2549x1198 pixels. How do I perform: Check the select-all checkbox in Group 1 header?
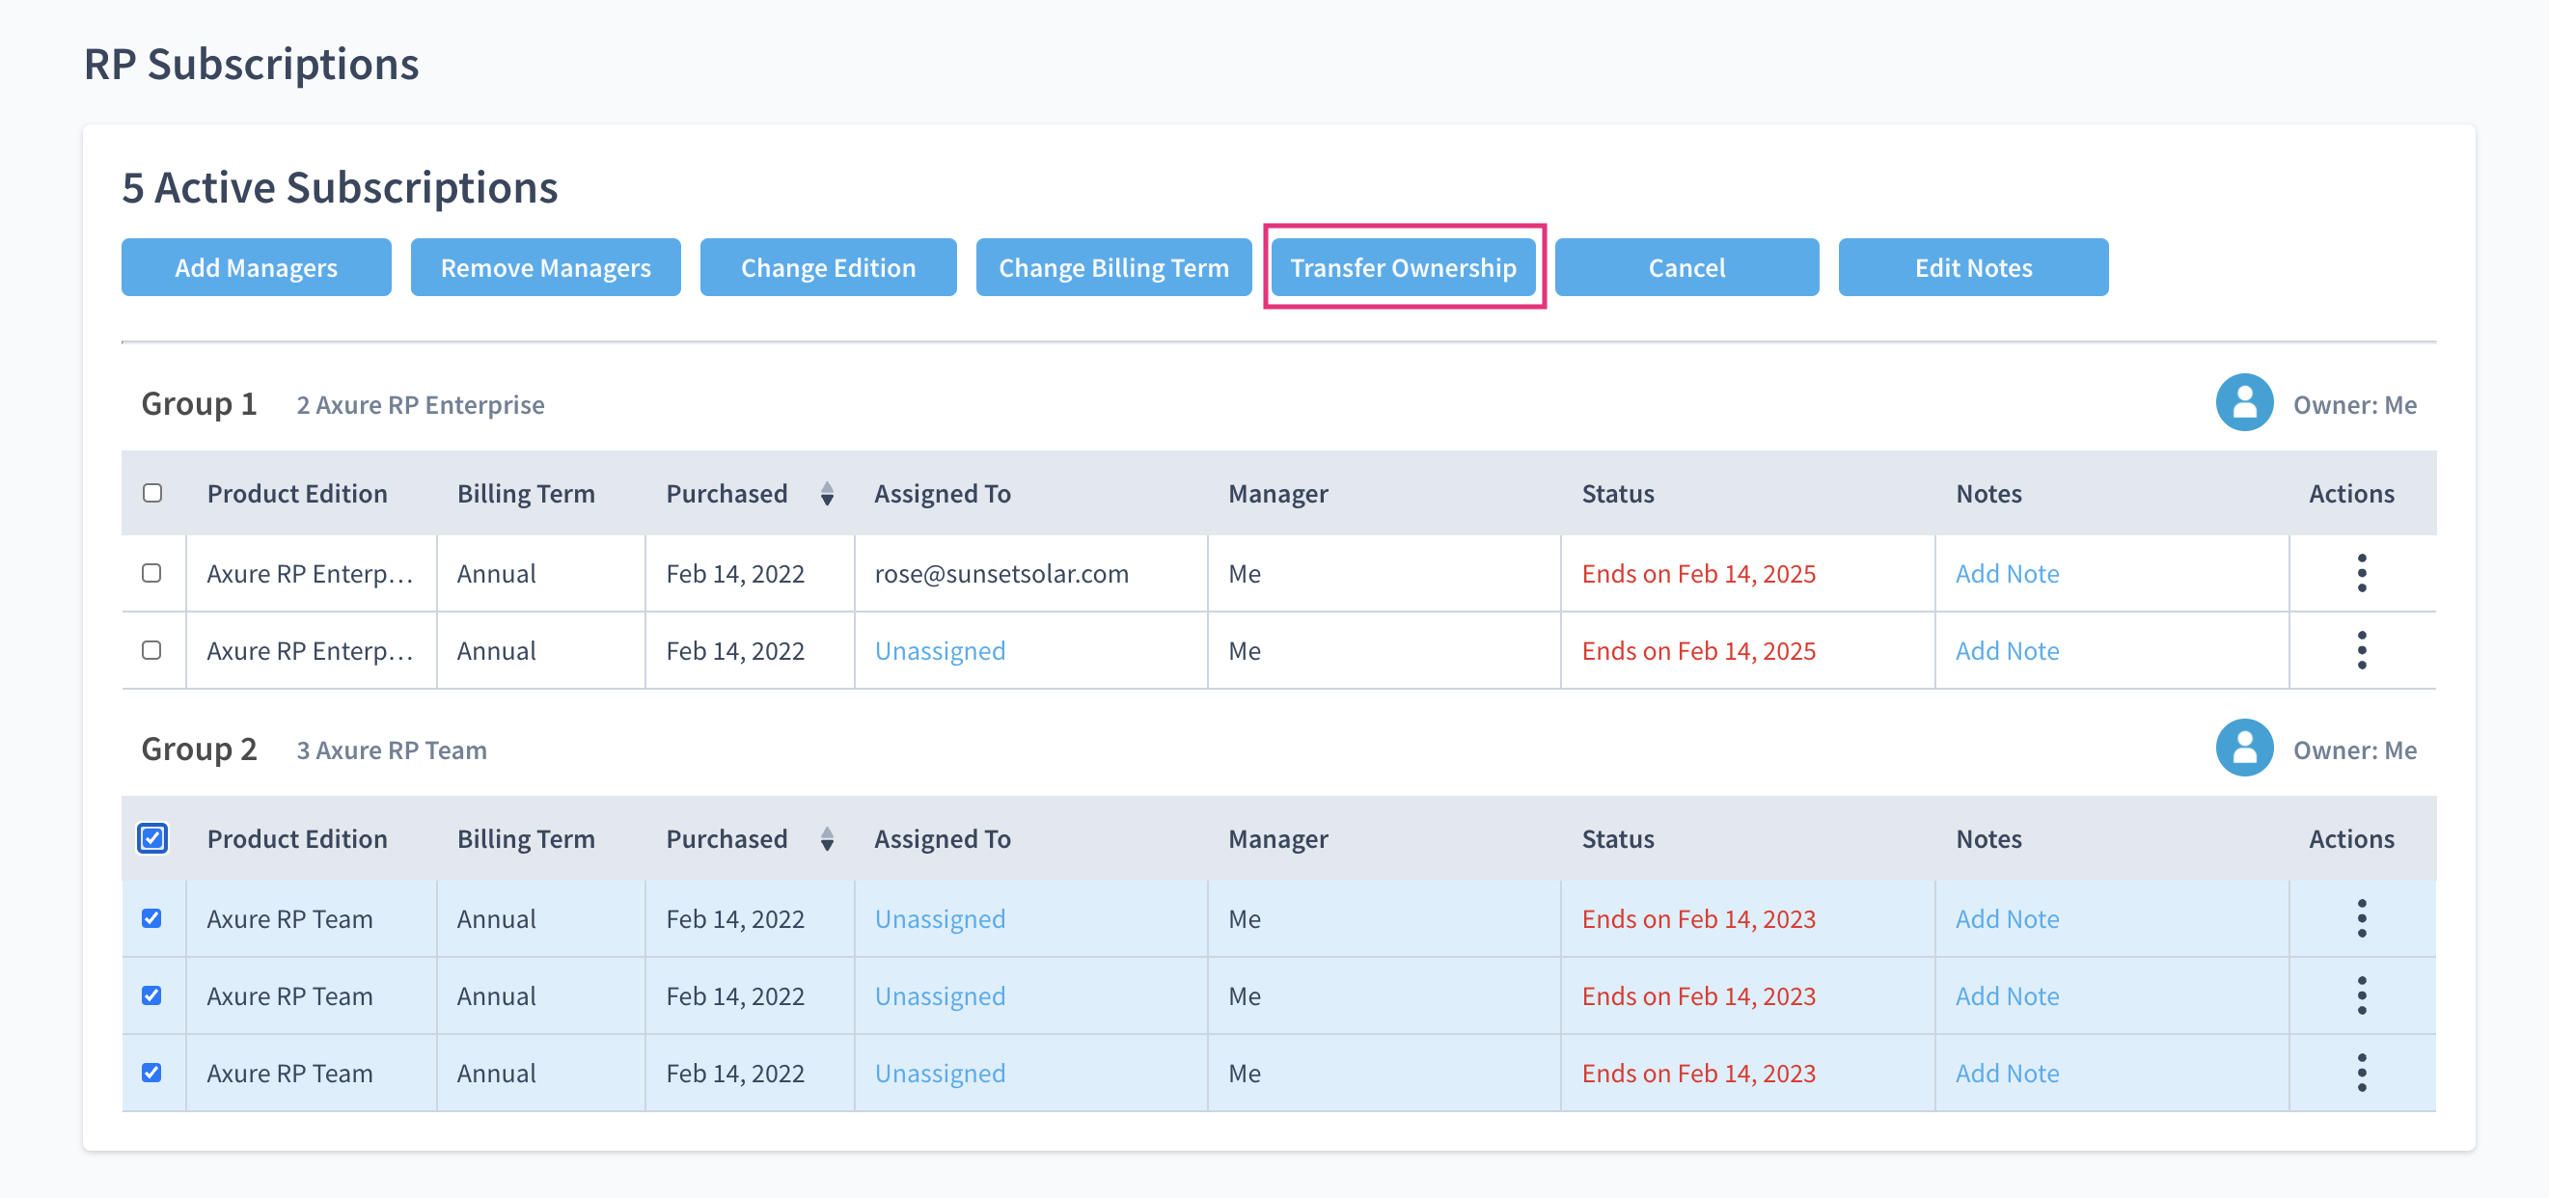click(x=152, y=493)
